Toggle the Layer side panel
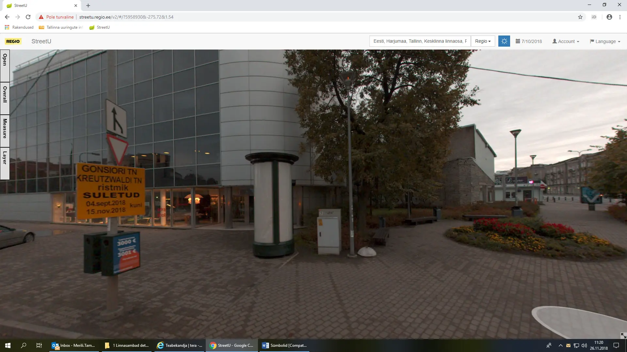This screenshot has width=627, height=352. [5, 163]
